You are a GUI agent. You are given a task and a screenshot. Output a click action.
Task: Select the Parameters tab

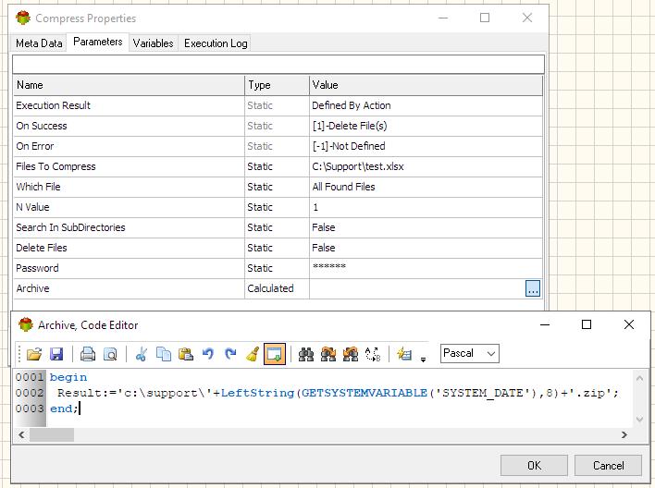click(x=98, y=42)
